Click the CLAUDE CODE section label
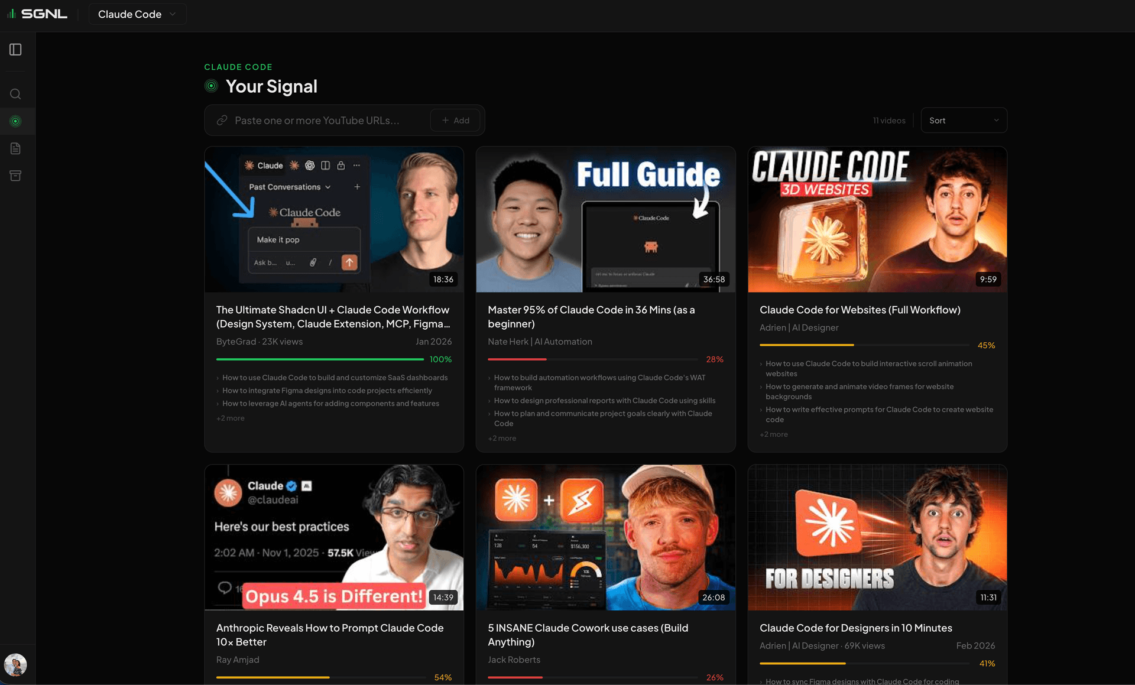 (x=238, y=67)
